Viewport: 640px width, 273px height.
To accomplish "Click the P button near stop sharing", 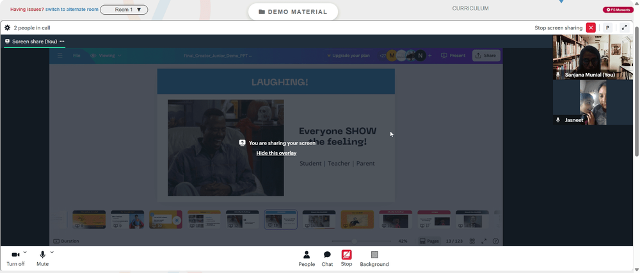I will pos(607,27).
